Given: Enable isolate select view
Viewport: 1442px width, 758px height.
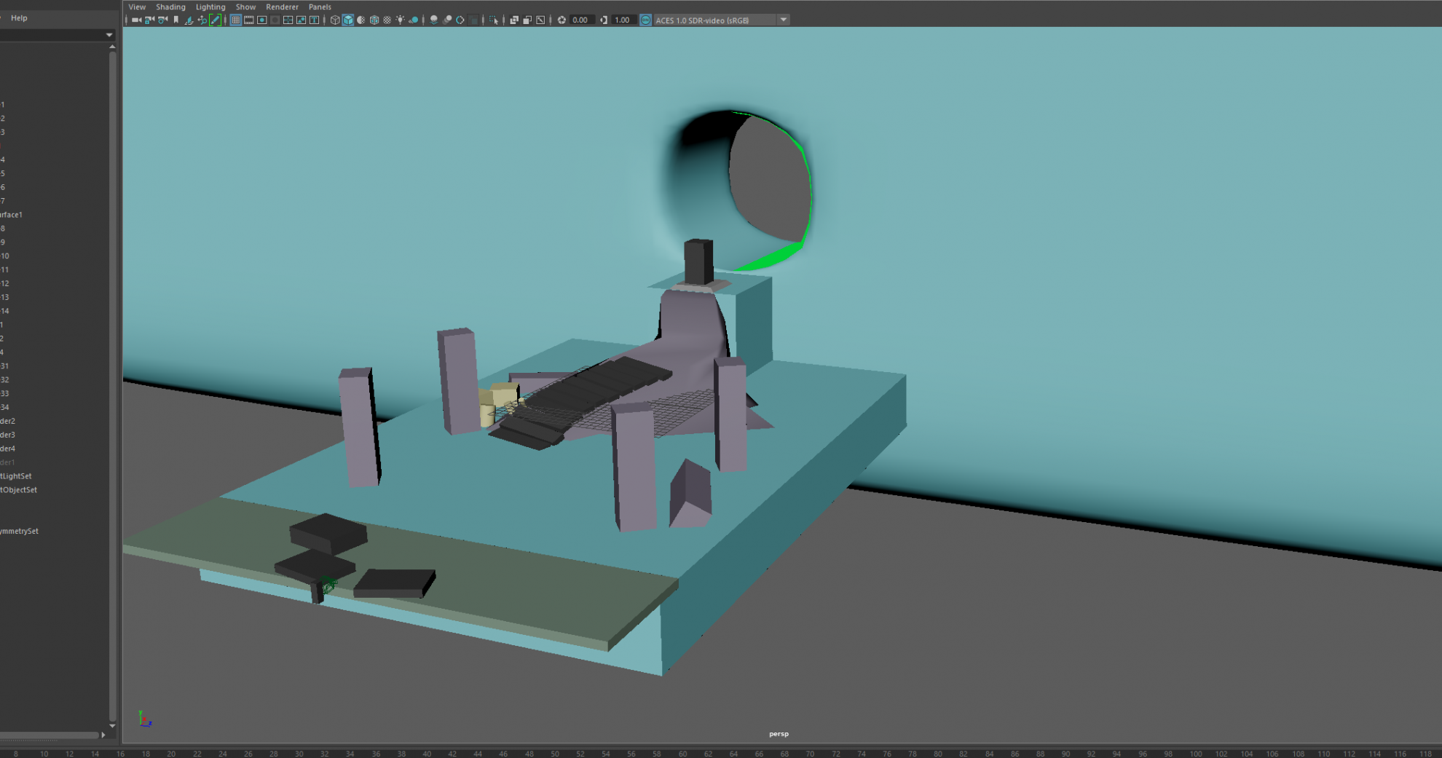Looking at the screenshot, I should click(x=494, y=20).
